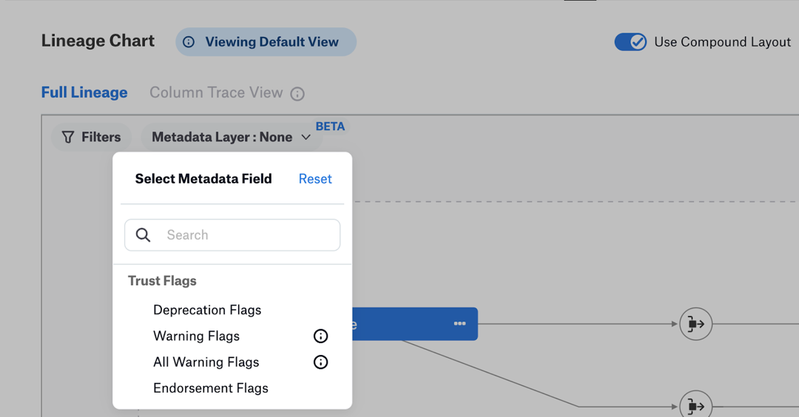
Task: Click the funnel icon on Filters button
Action: pyautogui.click(x=68, y=137)
